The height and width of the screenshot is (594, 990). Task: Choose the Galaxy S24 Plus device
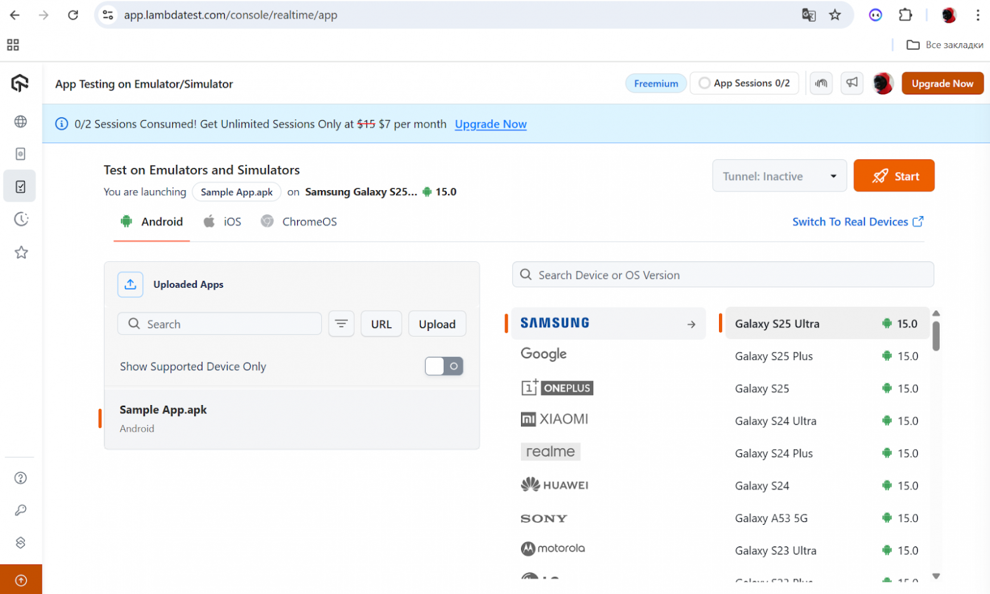click(x=828, y=453)
